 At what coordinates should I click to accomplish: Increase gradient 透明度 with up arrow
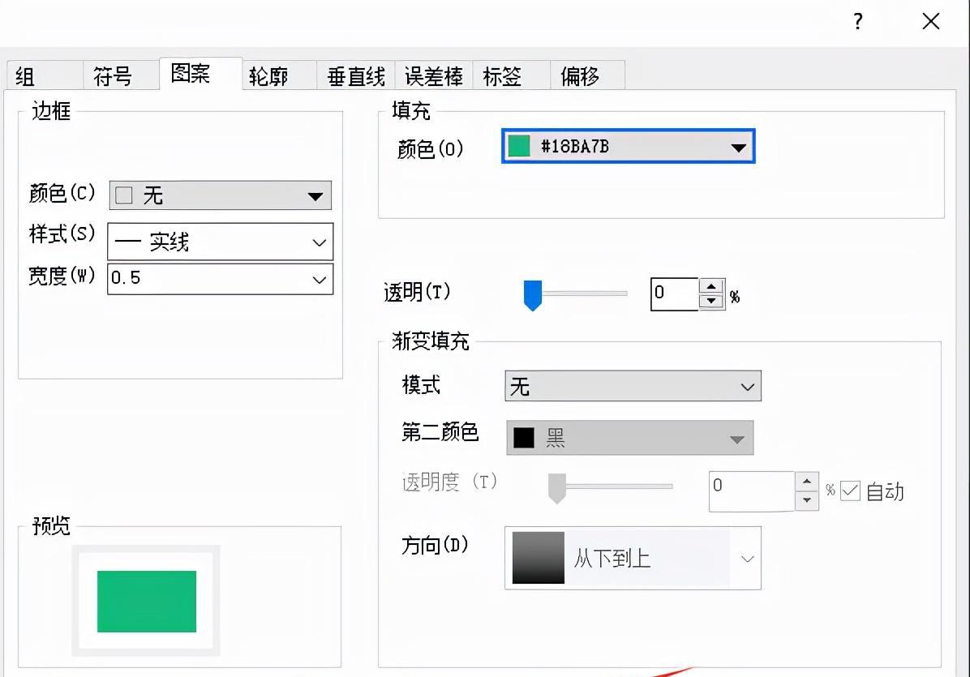tap(807, 482)
